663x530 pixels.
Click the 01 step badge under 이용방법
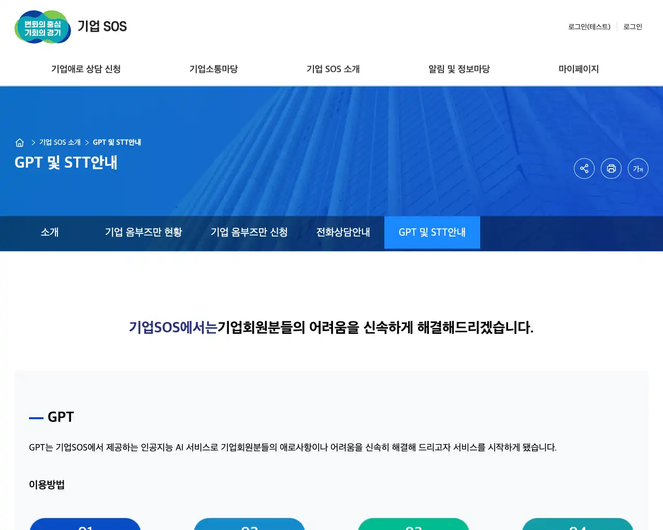(85, 527)
